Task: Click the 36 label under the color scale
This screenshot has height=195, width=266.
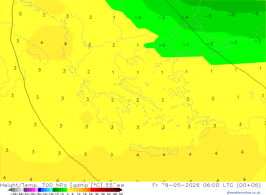Action: tap(103, 194)
